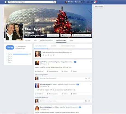Rate one star in review box

pos(43,55)
